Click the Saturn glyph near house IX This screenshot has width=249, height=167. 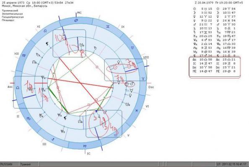[x=95, y=48]
